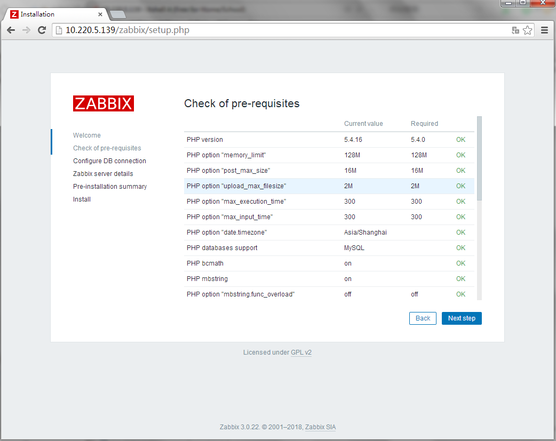
Task: Select Welcome step in sidebar
Action: click(x=87, y=135)
